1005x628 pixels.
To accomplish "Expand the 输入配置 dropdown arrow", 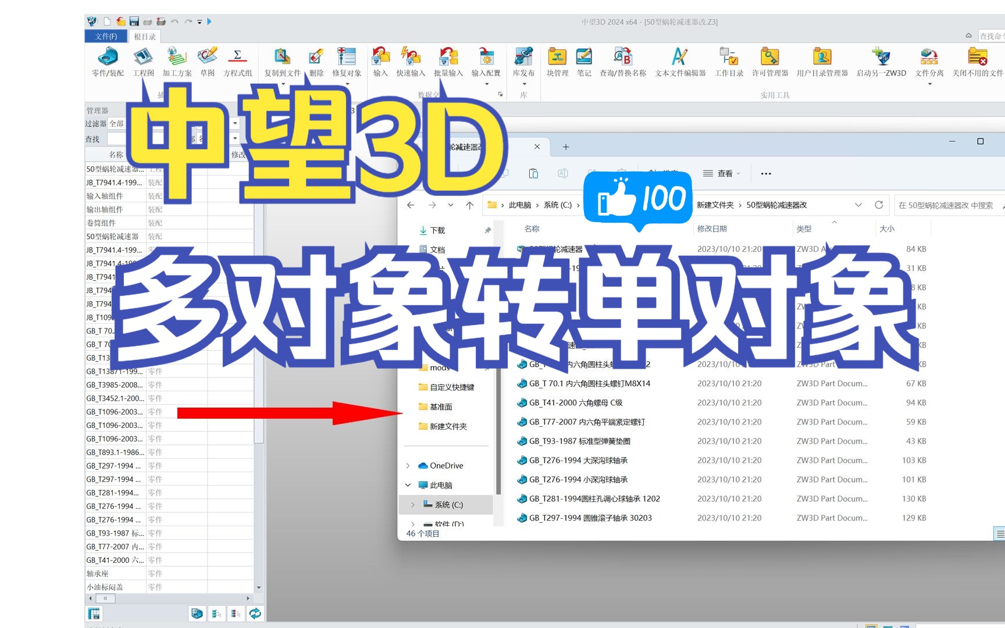I will point(487,84).
